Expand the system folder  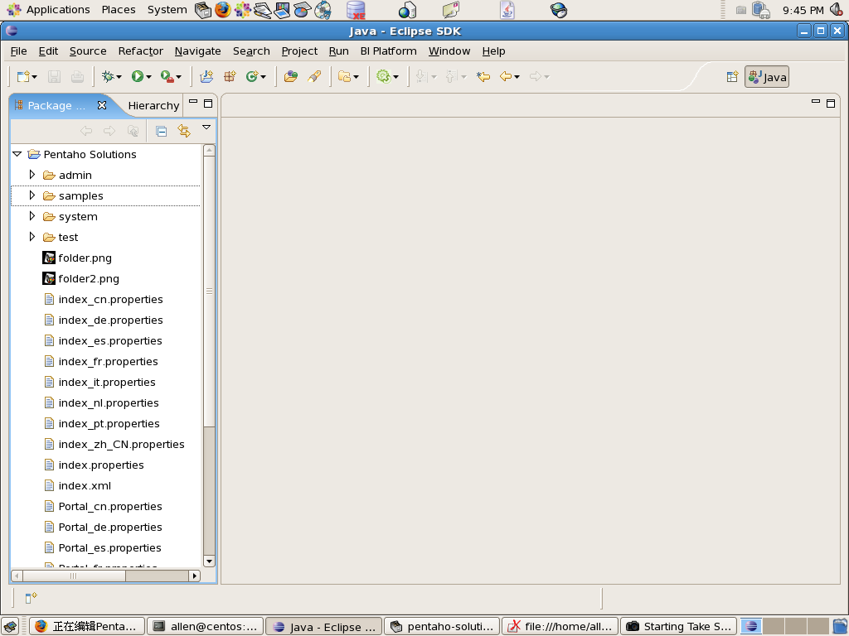pyautogui.click(x=32, y=216)
